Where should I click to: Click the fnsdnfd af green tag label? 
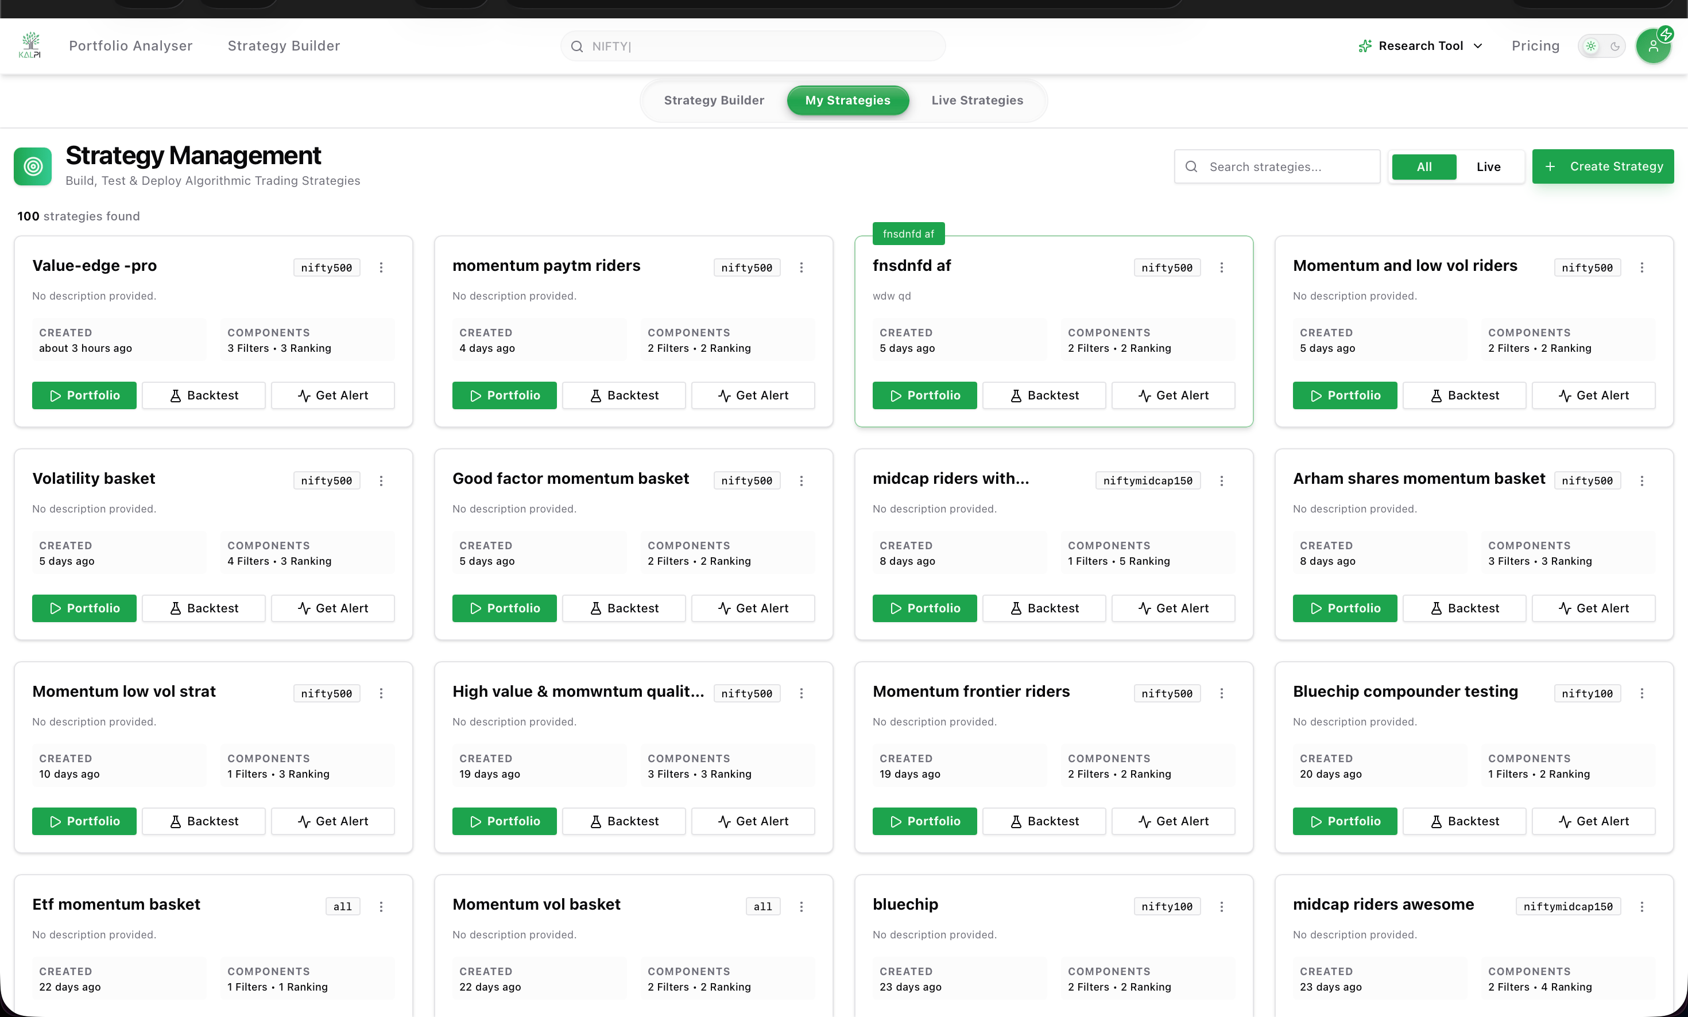pos(908,234)
